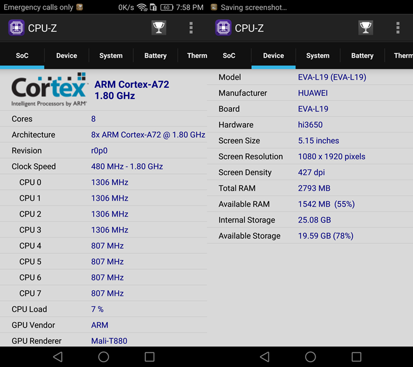
Task: Switch to Therm tab in left screen
Action: 192,56
